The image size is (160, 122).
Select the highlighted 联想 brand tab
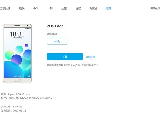pyautogui.click(x=109, y=8)
